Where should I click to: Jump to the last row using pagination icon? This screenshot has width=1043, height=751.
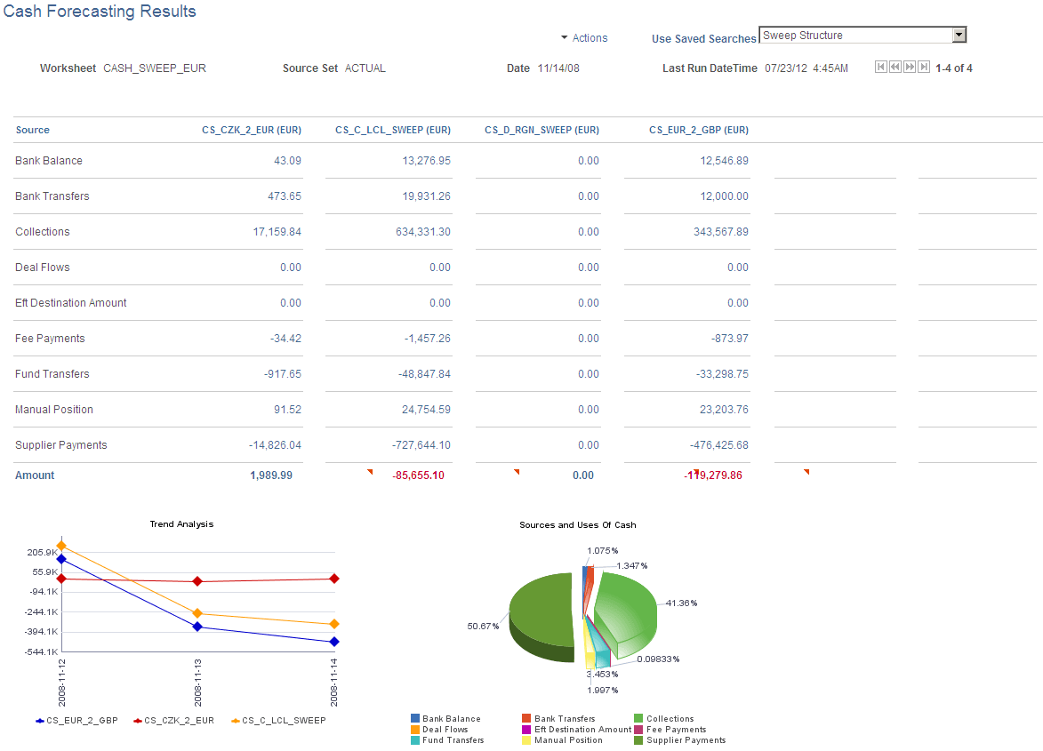(924, 67)
